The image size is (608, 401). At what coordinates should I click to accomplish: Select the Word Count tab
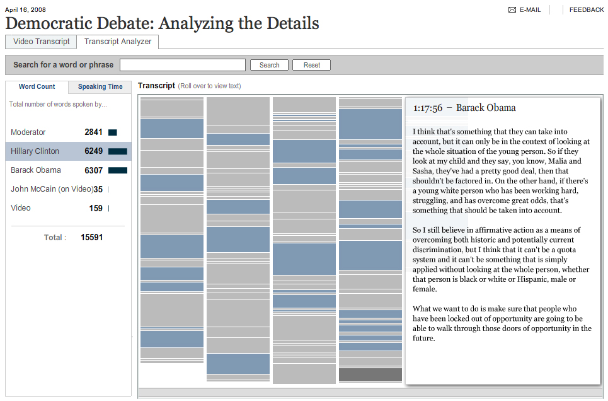coord(37,86)
